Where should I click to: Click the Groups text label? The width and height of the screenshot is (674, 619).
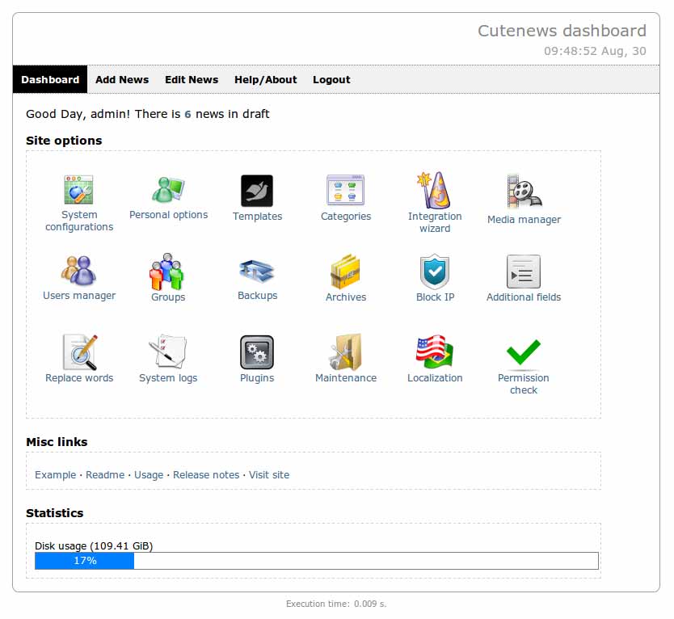tap(168, 297)
